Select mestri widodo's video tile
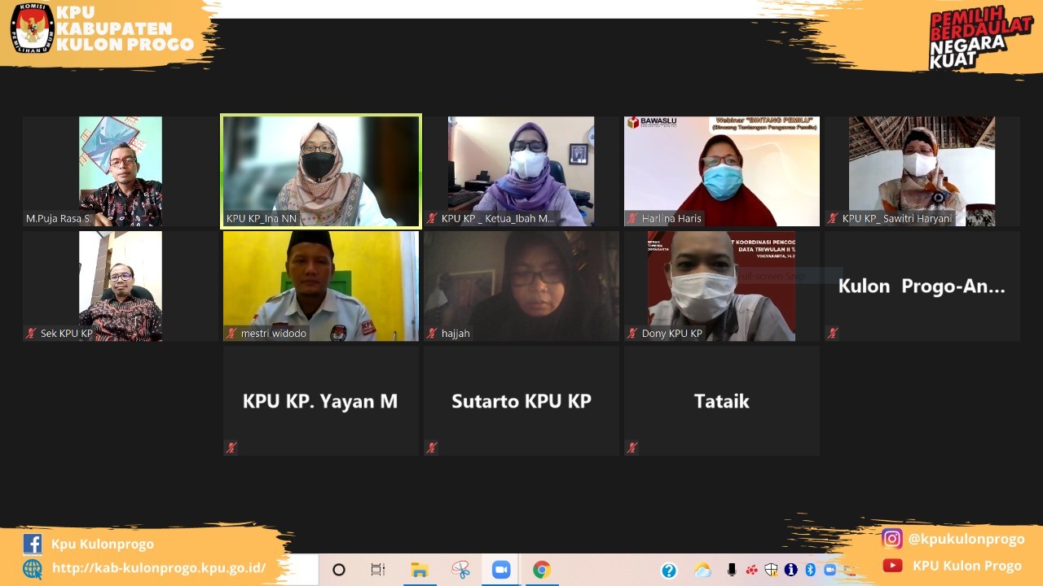 coord(321,286)
